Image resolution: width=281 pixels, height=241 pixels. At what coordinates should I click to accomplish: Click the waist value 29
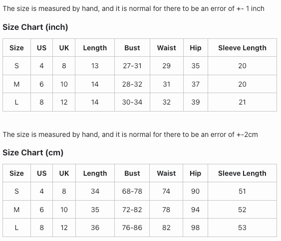167,66
